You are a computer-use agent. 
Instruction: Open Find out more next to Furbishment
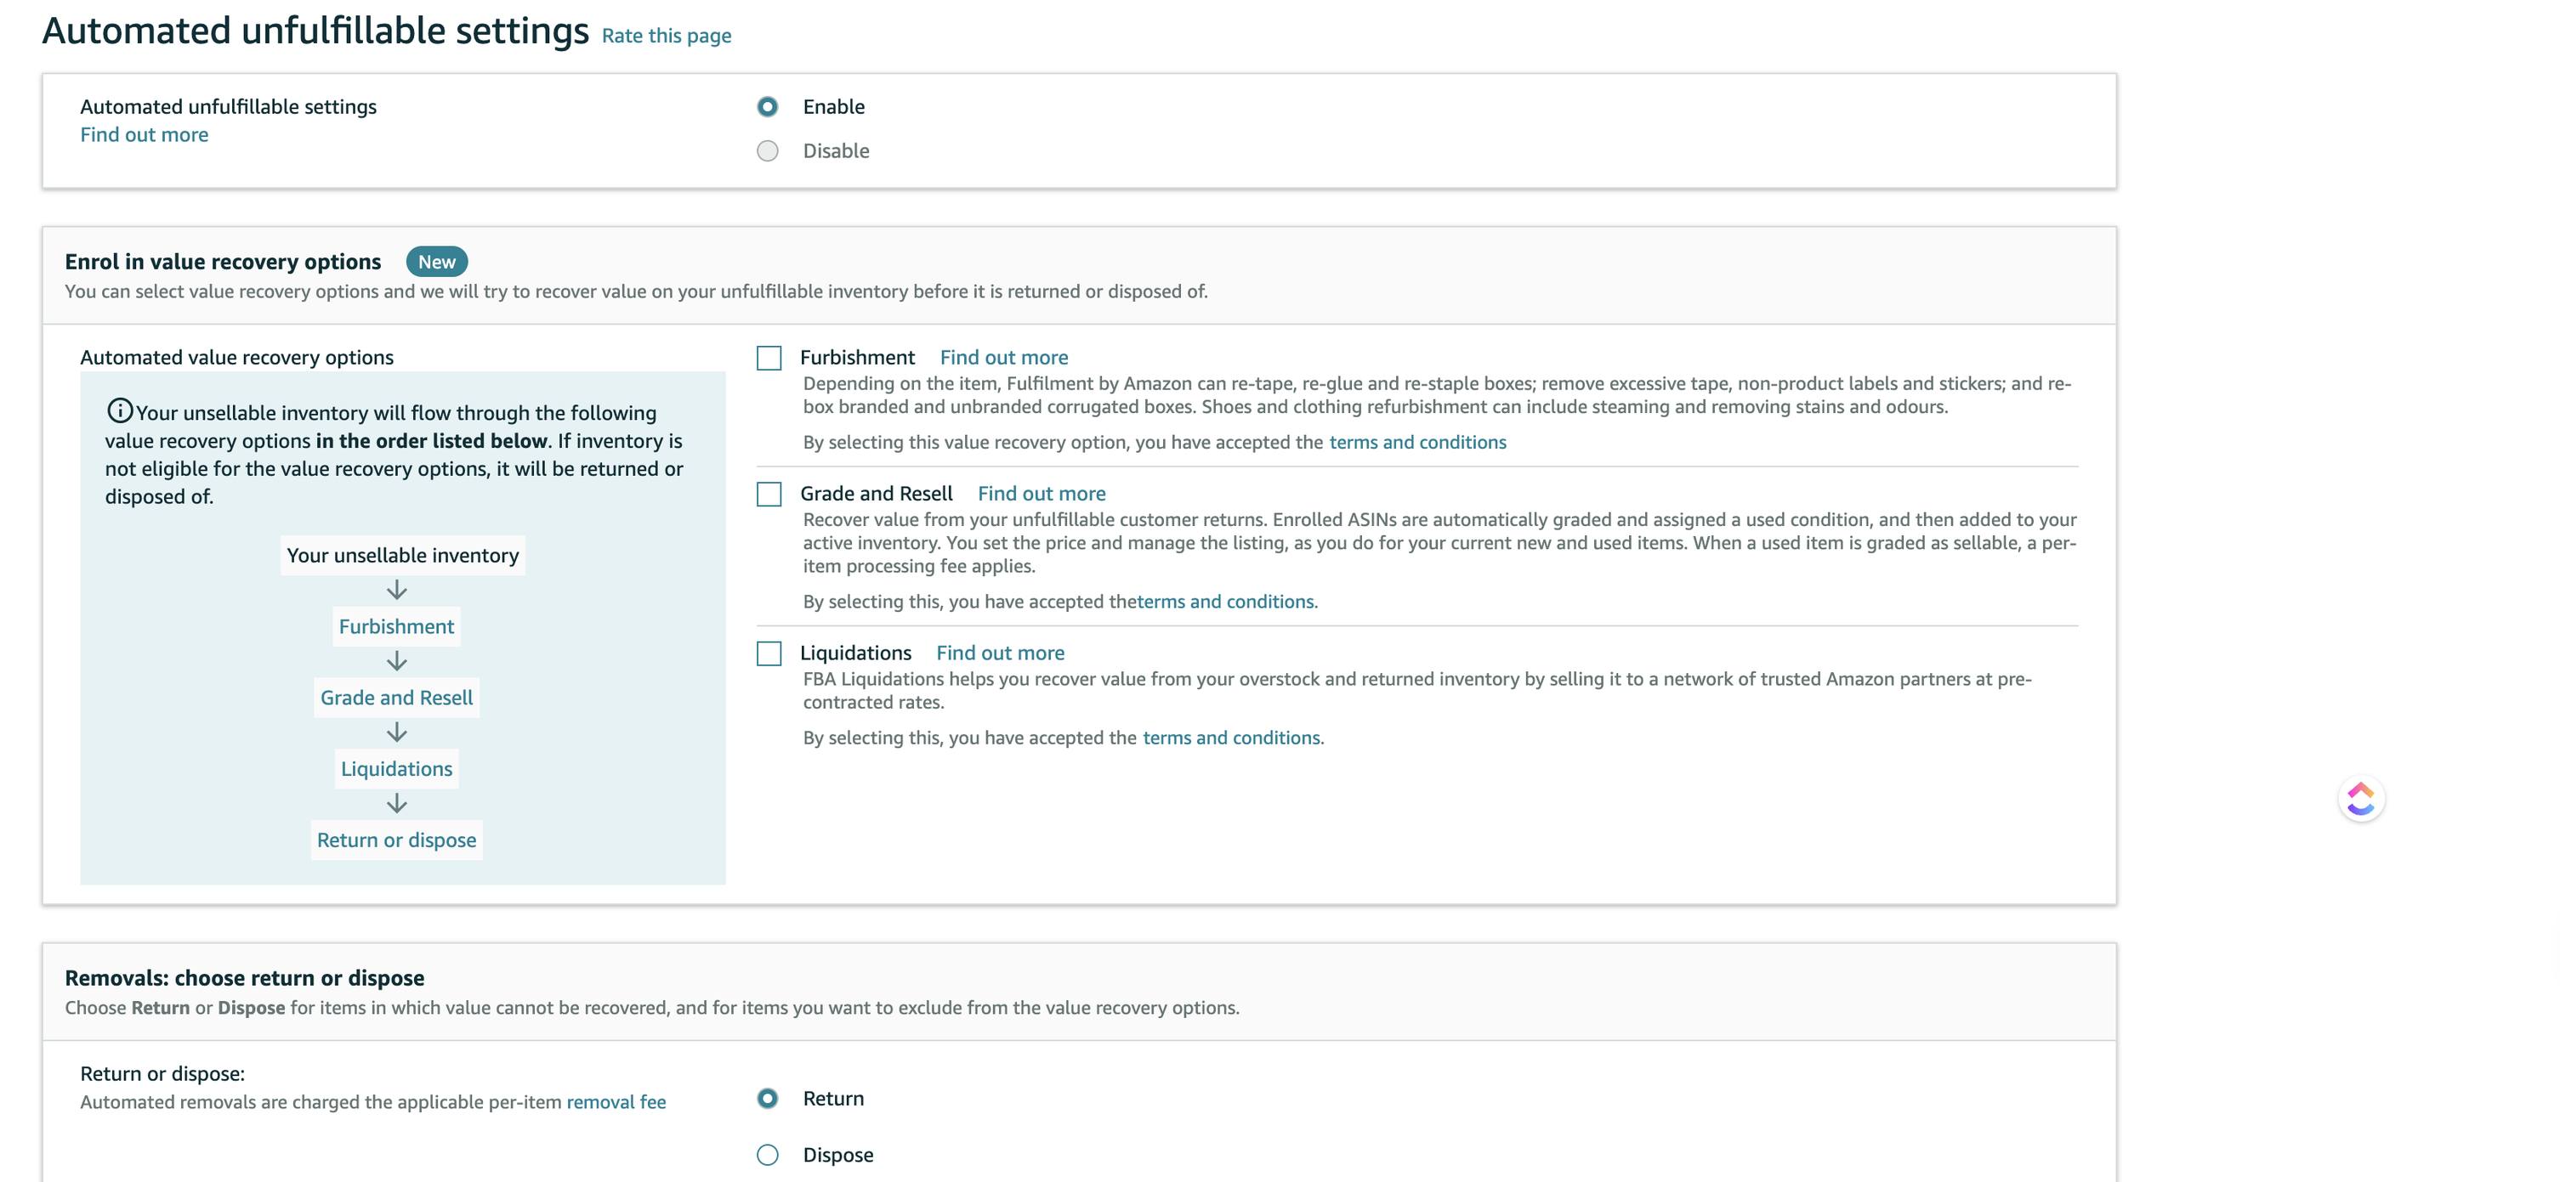pos(1004,358)
